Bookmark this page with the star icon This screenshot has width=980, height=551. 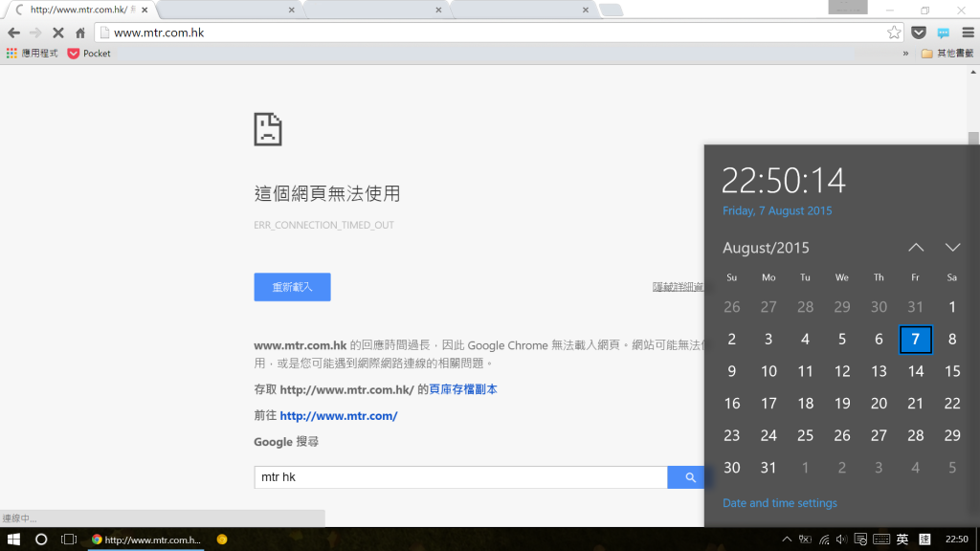[x=894, y=33]
